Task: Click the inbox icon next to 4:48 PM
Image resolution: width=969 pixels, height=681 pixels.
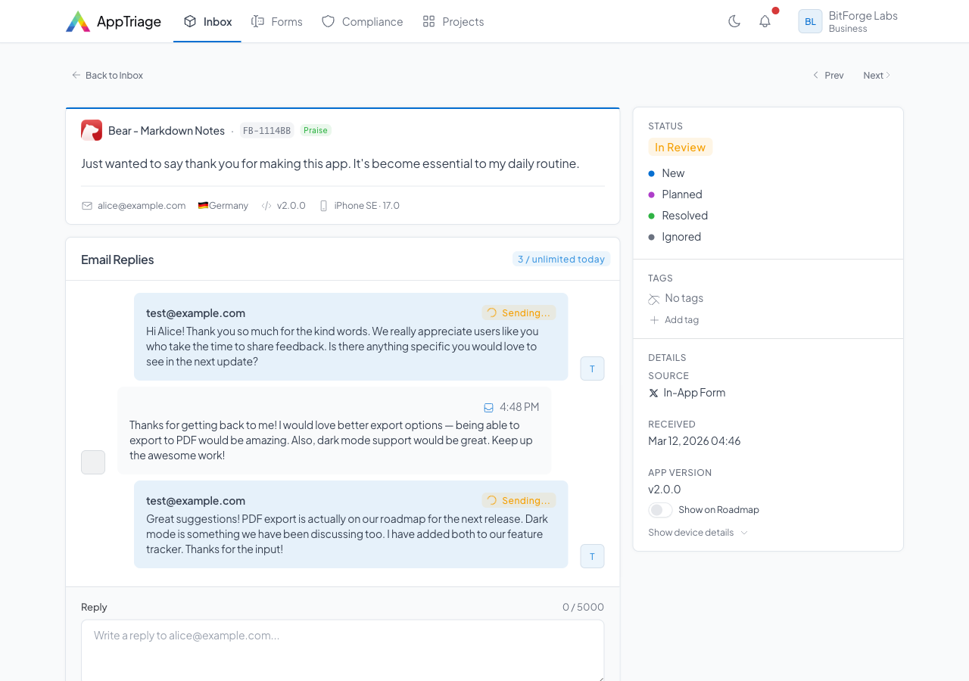Action: click(488, 407)
